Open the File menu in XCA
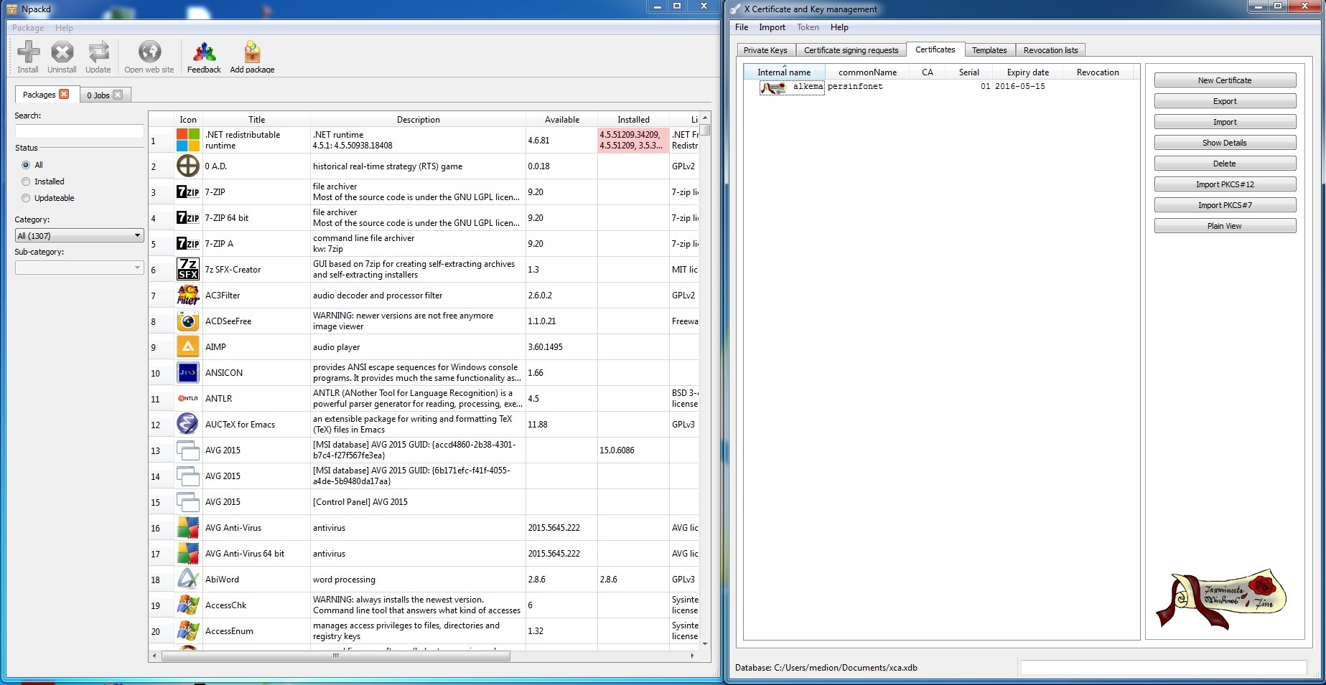1326x685 pixels. 742,27
